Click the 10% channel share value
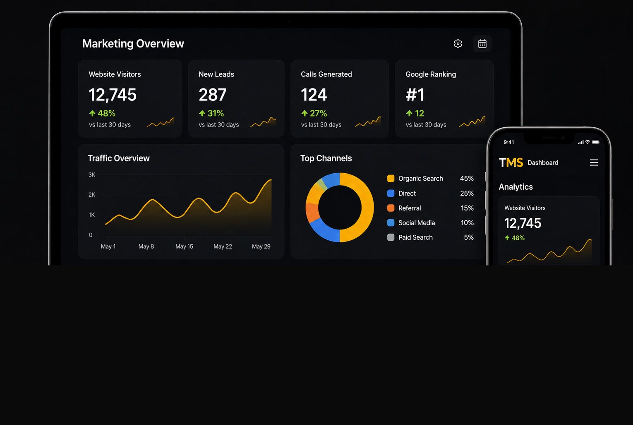The height and width of the screenshot is (425, 633). point(467,223)
